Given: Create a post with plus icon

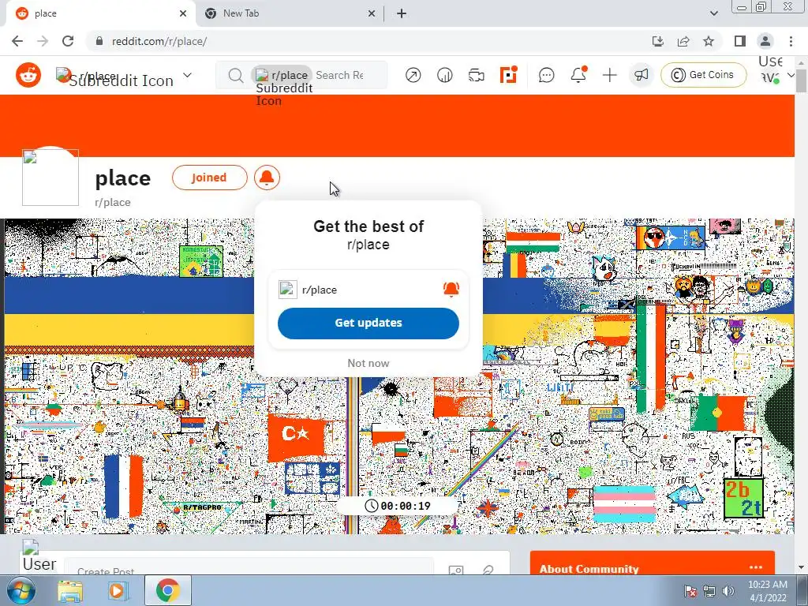Looking at the screenshot, I should click(610, 75).
